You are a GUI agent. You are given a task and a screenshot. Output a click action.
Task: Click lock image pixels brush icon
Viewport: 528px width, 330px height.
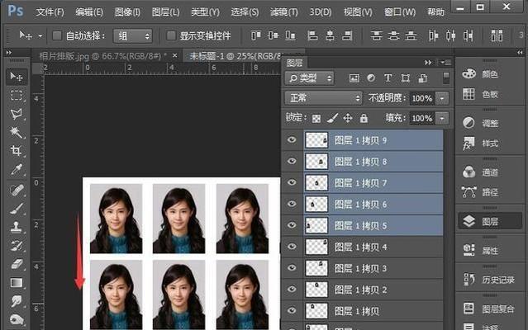click(x=332, y=118)
